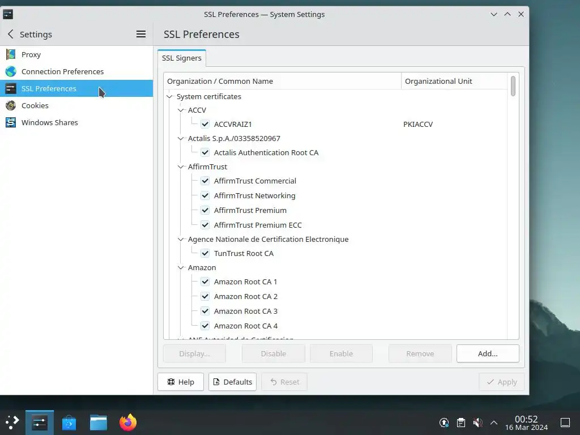
Task: Click the Display... button
Action: pos(195,353)
